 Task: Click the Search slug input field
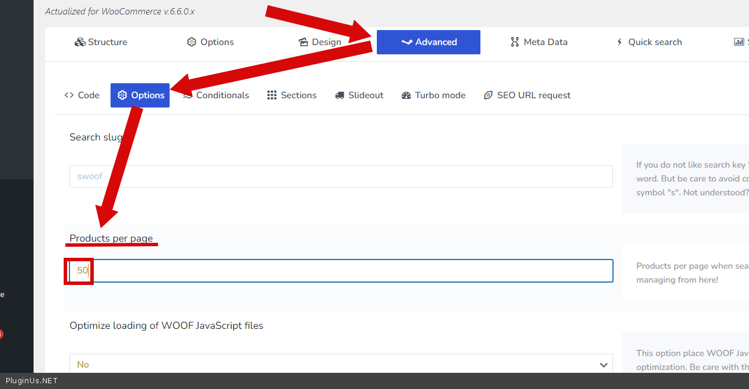[340, 176]
